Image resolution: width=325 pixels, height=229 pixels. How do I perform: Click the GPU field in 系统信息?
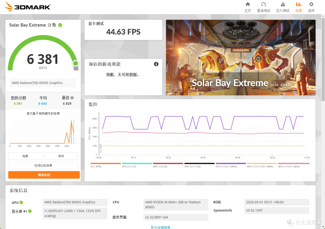point(75,203)
